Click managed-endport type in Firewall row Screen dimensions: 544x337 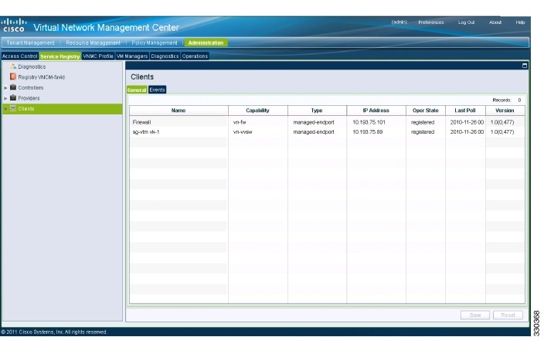point(314,122)
